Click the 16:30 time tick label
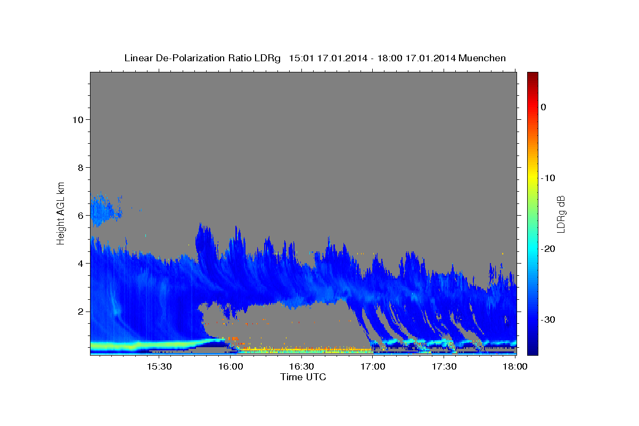639x426 pixels. (302, 367)
